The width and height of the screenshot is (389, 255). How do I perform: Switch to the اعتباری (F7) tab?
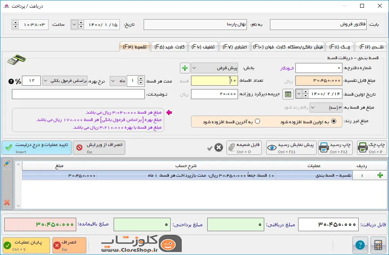pyautogui.click(x=235, y=47)
